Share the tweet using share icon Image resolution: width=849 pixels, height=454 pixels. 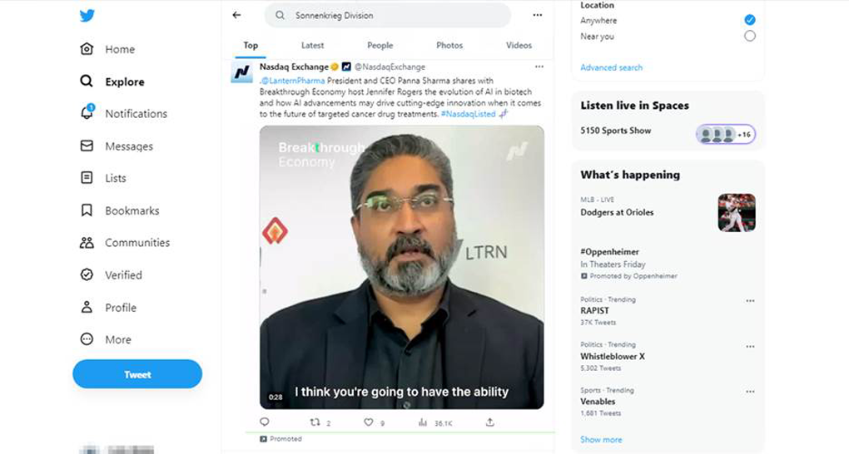490,422
